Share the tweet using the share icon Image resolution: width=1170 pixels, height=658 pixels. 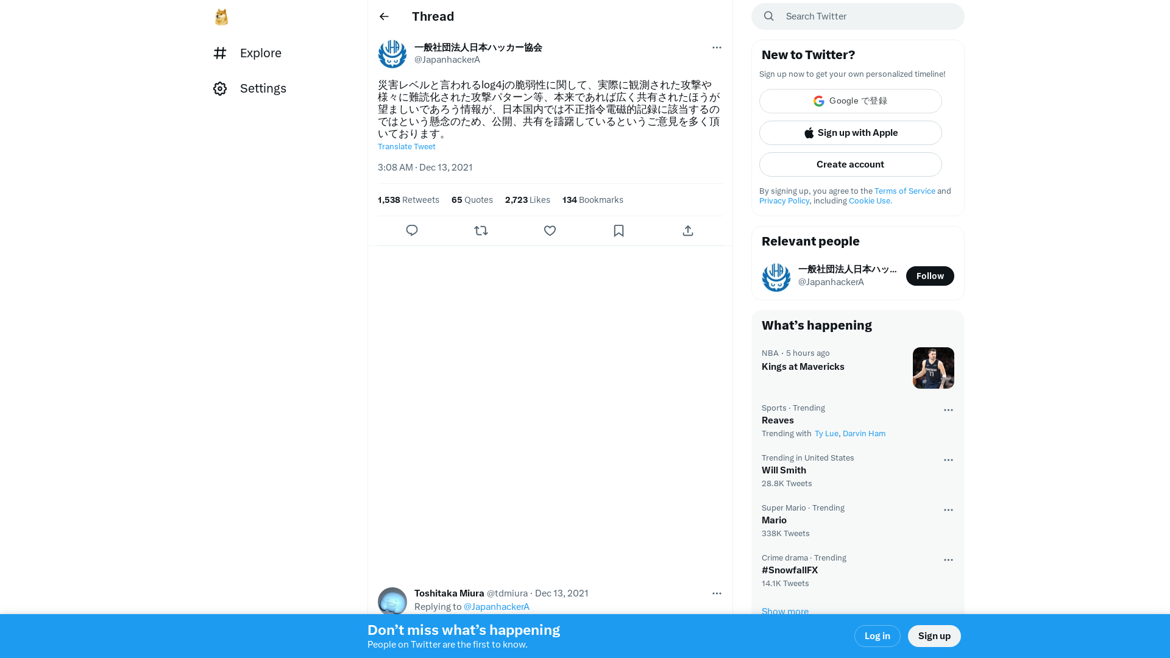coord(688,231)
